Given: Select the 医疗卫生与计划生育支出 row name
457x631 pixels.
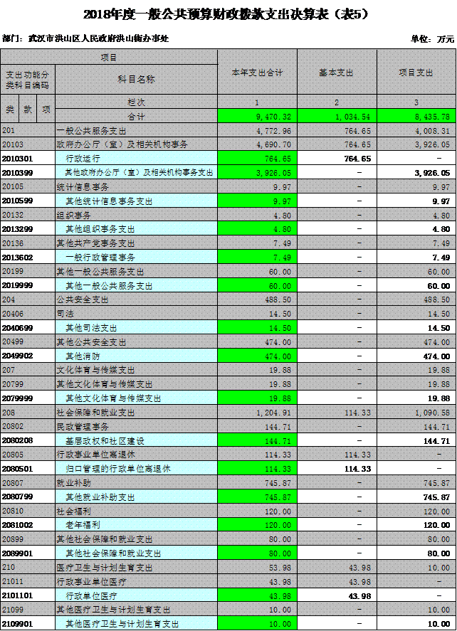Looking at the screenshot, I should 136,568.
